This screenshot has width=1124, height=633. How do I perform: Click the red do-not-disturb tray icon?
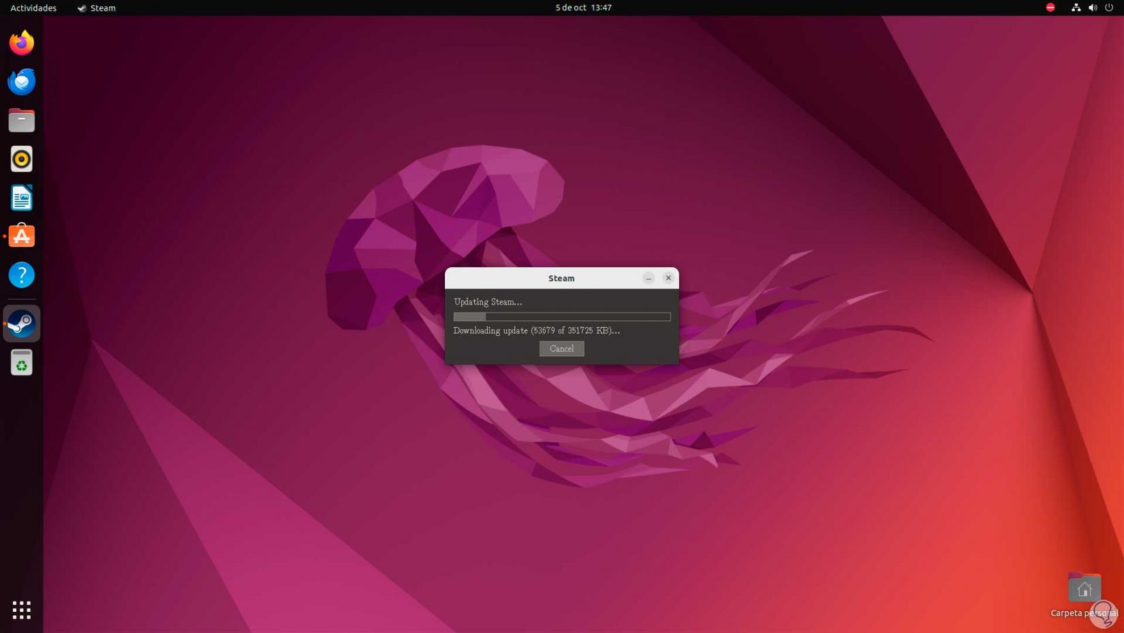point(1050,7)
